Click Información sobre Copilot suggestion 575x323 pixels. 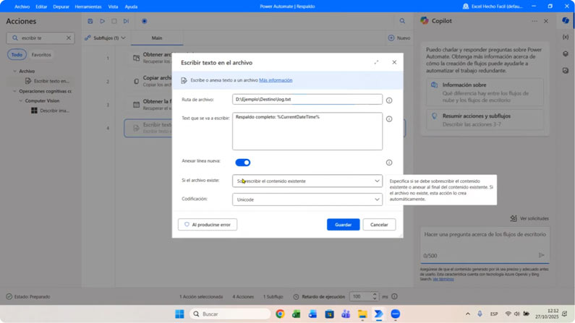[485, 92]
